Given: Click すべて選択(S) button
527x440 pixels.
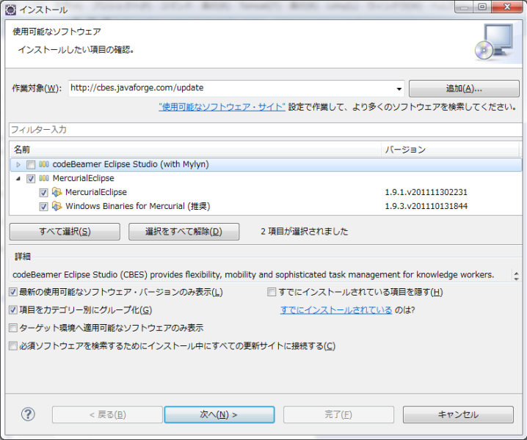Looking at the screenshot, I should click(x=65, y=232).
